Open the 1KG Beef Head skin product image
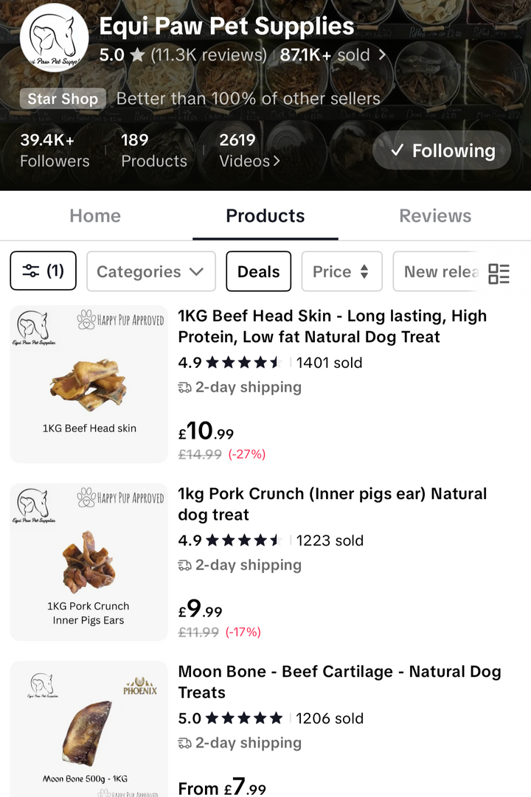Image resolution: width=531 pixels, height=797 pixels. click(x=88, y=384)
